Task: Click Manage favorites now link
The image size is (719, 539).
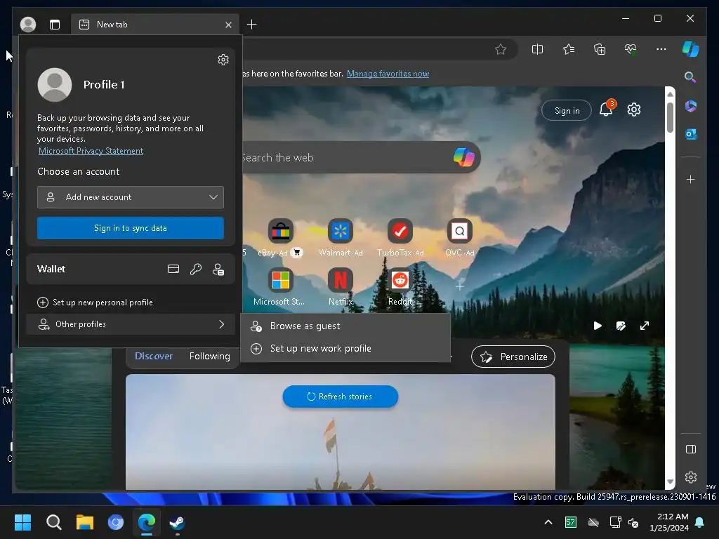Action: coord(388,73)
